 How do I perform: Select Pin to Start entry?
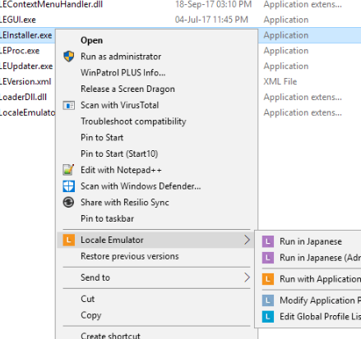[102, 137]
